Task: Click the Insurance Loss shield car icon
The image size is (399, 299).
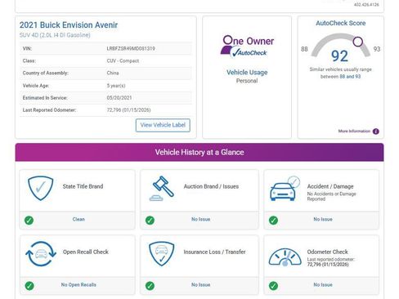Action: point(161,254)
